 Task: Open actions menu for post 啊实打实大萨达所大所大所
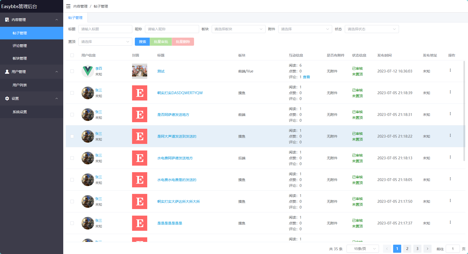(x=450, y=200)
